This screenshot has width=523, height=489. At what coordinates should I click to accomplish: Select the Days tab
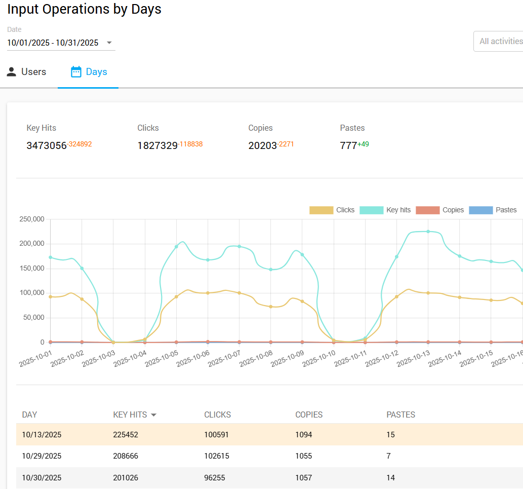coord(89,72)
